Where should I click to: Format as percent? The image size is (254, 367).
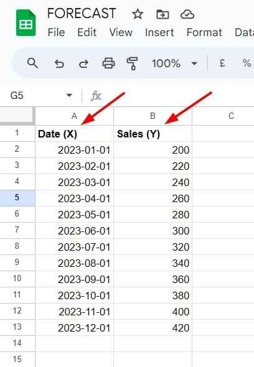tap(247, 63)
